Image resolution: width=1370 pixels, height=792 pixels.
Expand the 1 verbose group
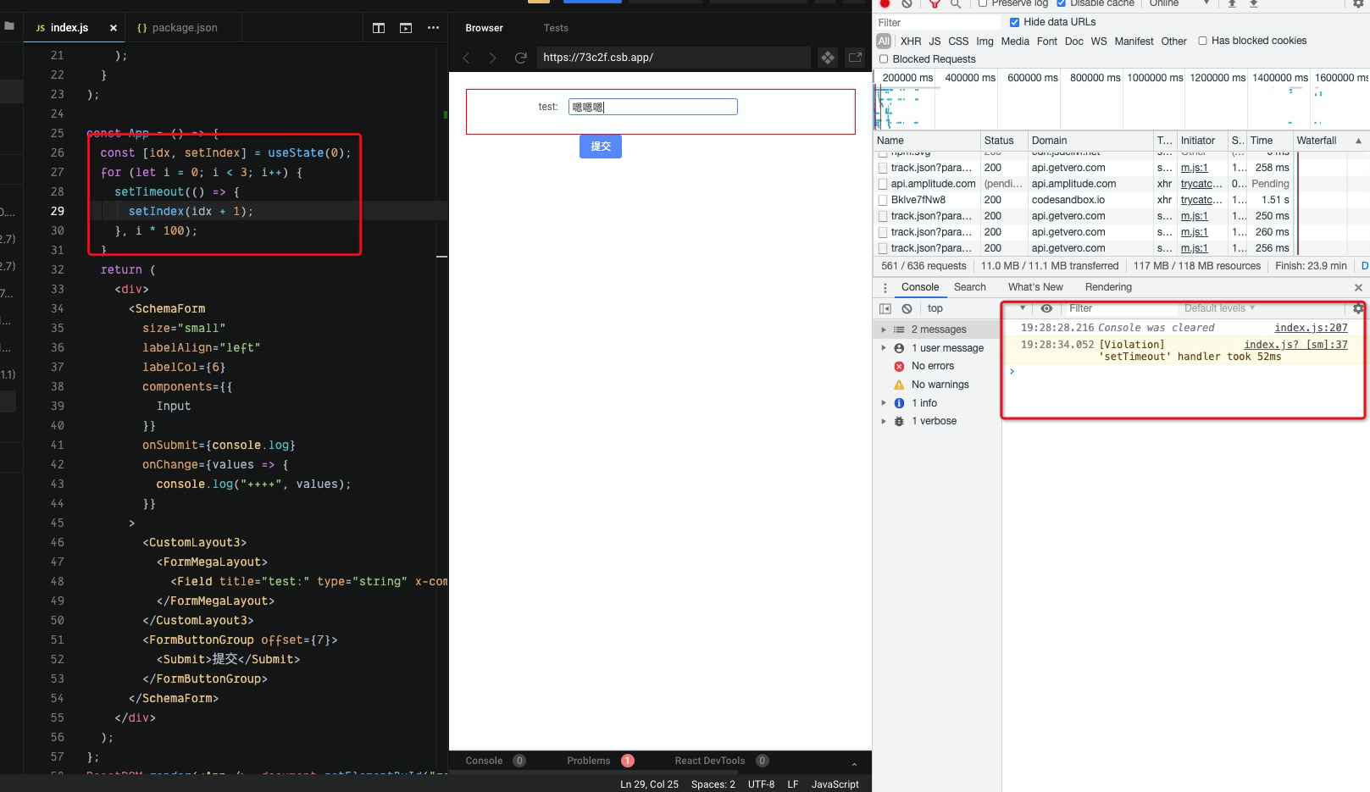(884, 421)
